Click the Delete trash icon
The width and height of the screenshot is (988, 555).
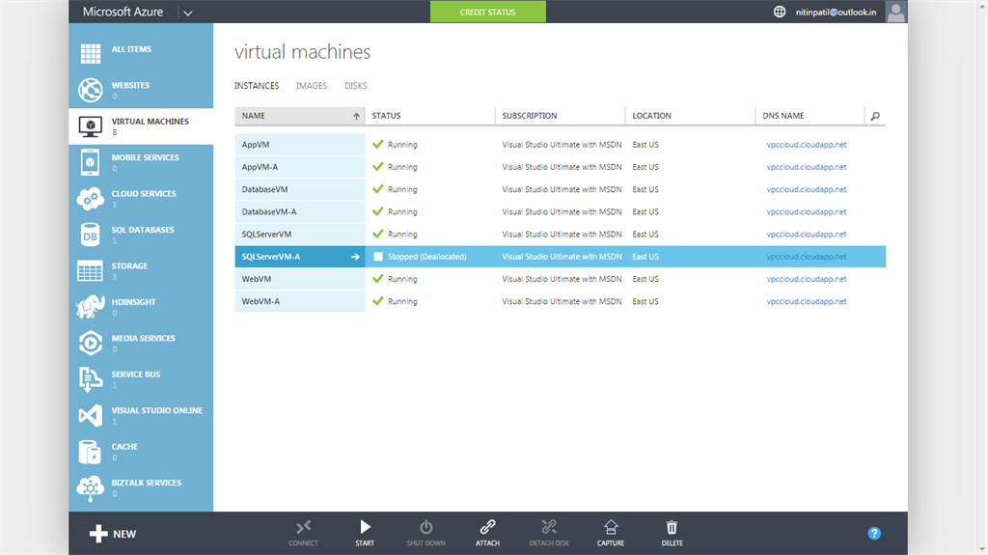[672, 527]
